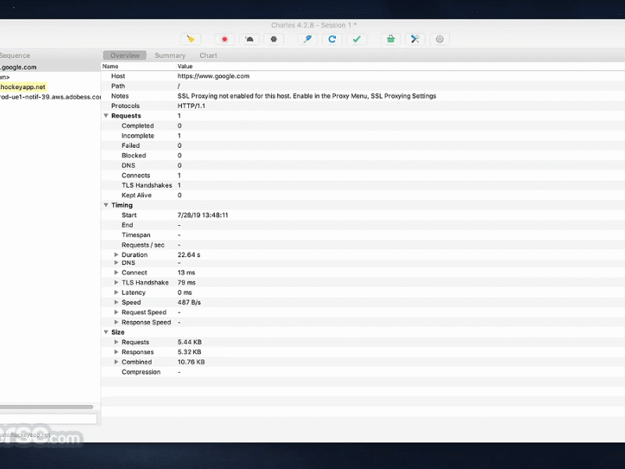The image size is (625, 469).
Task: Switch to the Summary tab
Action: pos(170,55)
